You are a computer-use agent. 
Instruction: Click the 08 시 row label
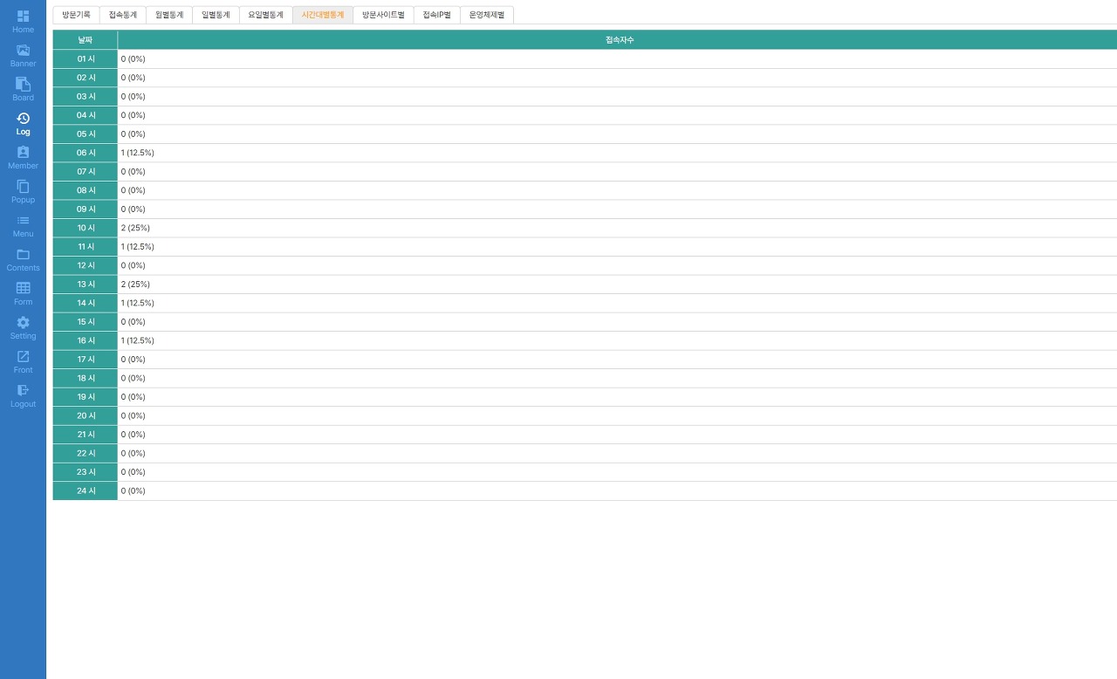pos(85,190)
